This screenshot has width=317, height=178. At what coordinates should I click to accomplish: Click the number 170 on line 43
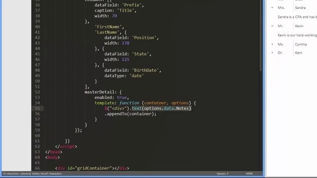tap(125, 43)
